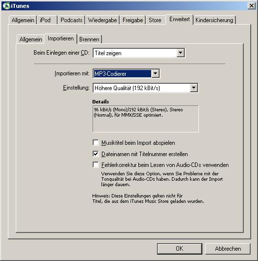The width and height of the screenshot is (258, 261).
Task: Uncheck Dateinamen mit Titelnummer erstellen
Action: pos(96,154)
